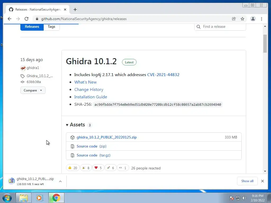Open the volume speaker tray icon
The image size is (271, 203).
click(x=244, y=198)
